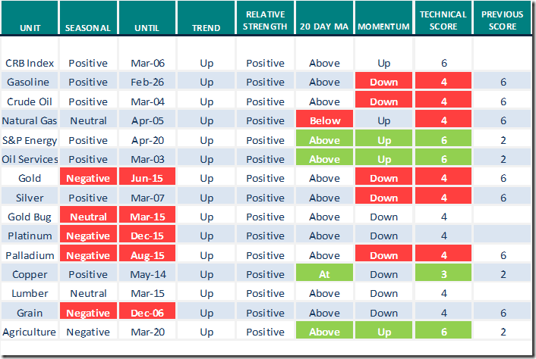The height and width of the screenshot is (359, 536).
Task: Select the green At cell for Copper
Action: coord(324,274)
